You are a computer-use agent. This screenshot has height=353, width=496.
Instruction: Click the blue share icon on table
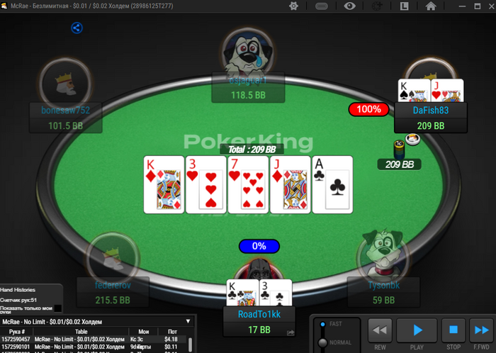[77, 28]
